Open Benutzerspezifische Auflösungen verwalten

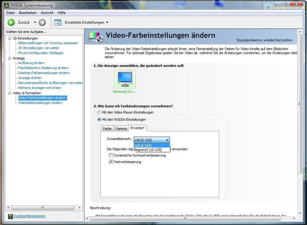[x=50, y=83]
